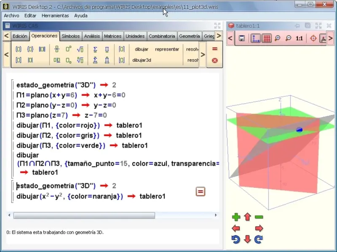
Task: Switch to the Combinatoria tab
Action: [162, 36]
